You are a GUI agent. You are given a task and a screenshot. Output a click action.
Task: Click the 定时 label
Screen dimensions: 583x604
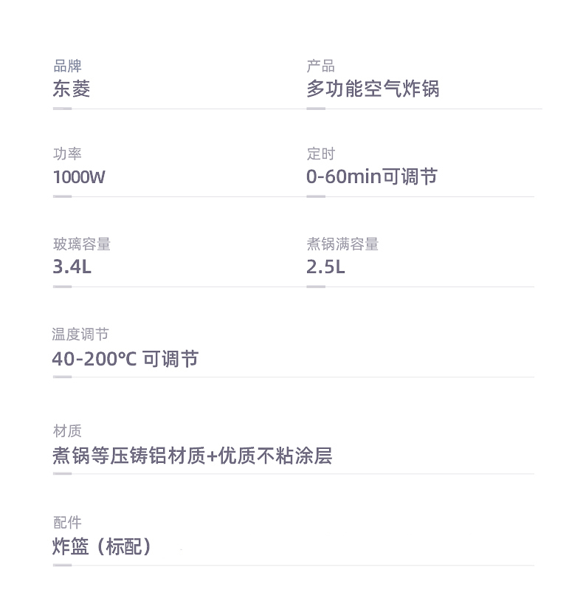[321, 154]
